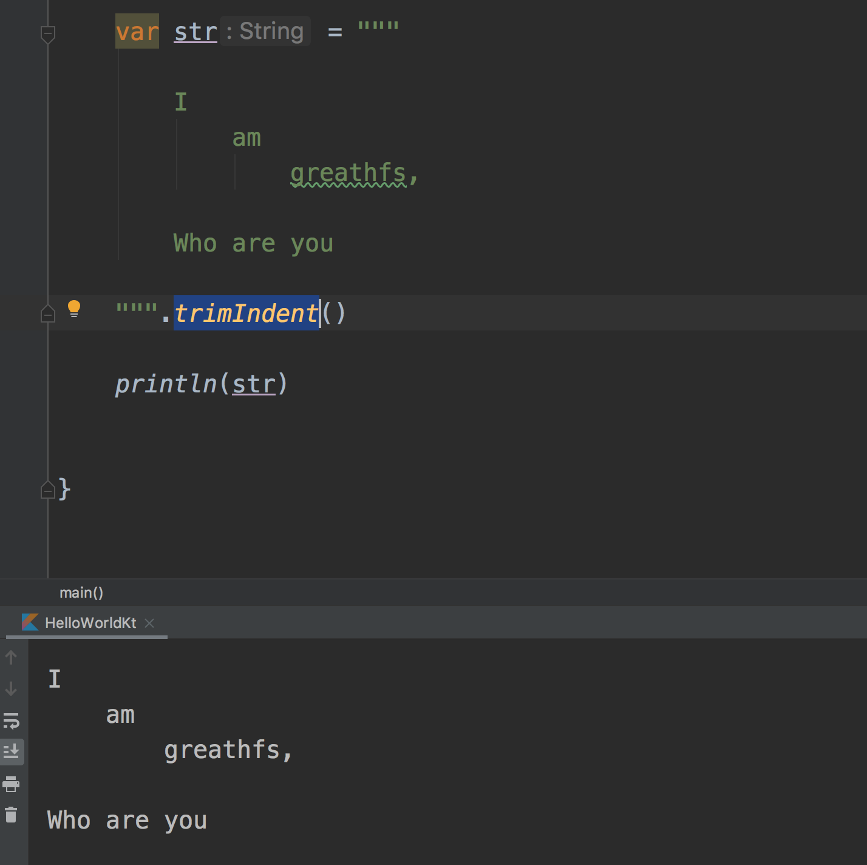Click the var keyword in the editor

click(137, 31)
